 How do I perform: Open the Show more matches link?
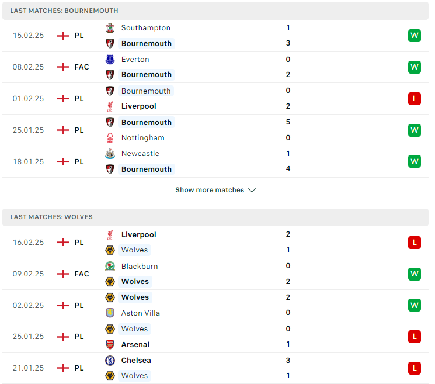[210, 190]
